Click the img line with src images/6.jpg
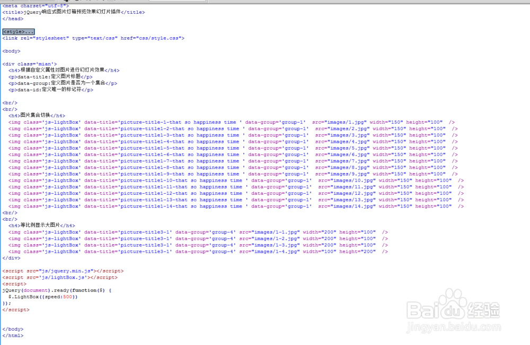This screenshot has width=530, height=345. 233,154
